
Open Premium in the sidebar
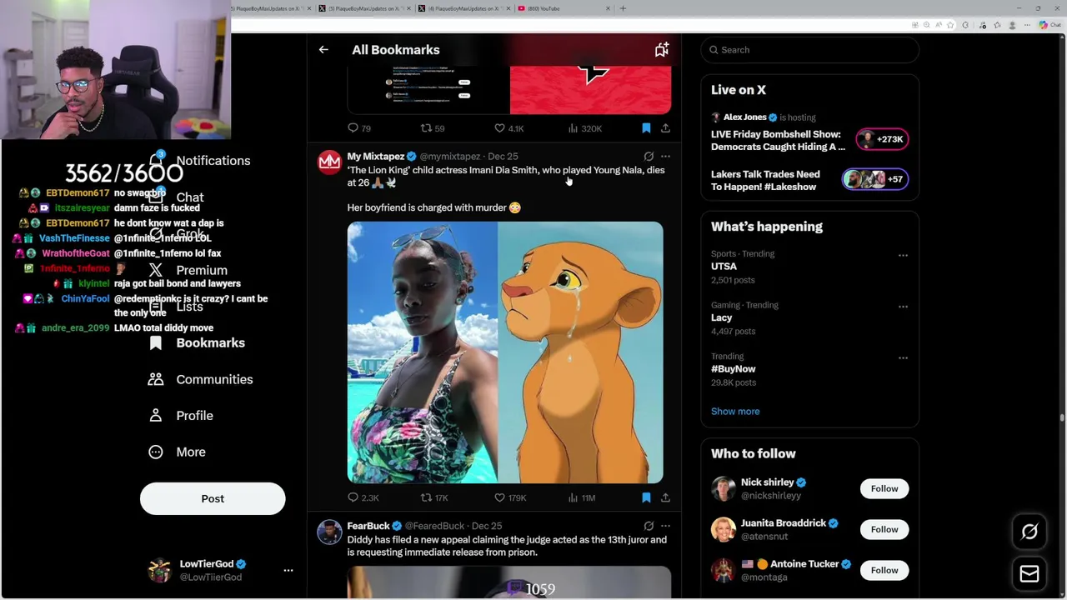coord(188,270)
